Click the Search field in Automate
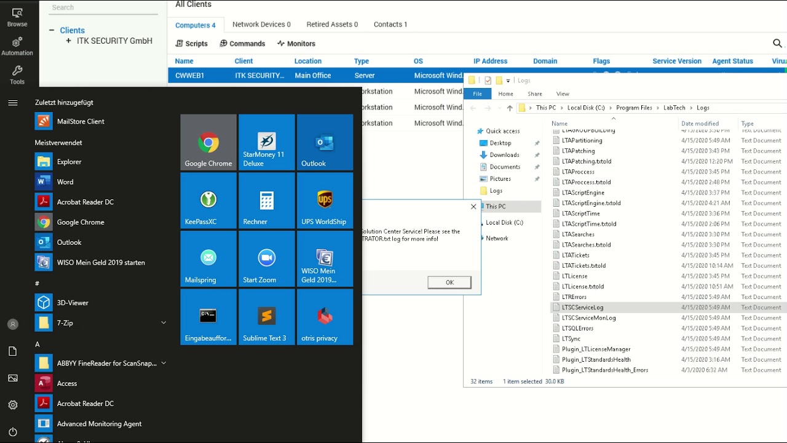The image size is (787, 443). coord(105,8)
